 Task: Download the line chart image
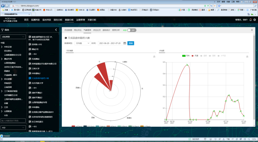247,56
